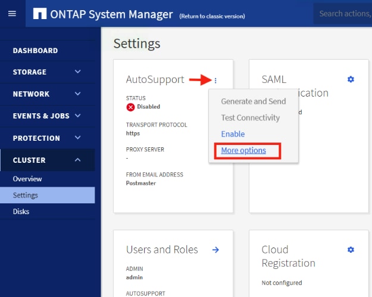Viewport: 372px width, 297px height.
Task: Open SAML authentication gear settings
Action: pyautogui.click(x=351, y=79)
